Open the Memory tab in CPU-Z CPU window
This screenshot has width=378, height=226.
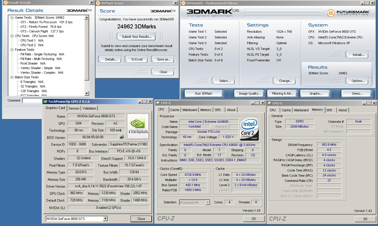coord(206,110)
